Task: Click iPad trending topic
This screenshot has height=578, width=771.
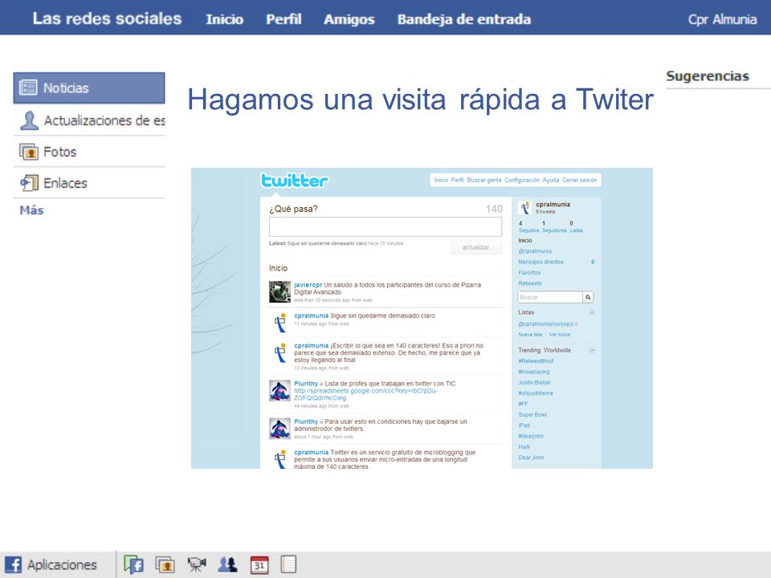Action: [x=524, y=425]
